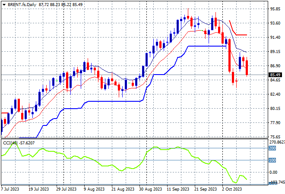Click the 75.65 price scale label
Viewport: 285px width, 194px height.
(x=275, y=137)
